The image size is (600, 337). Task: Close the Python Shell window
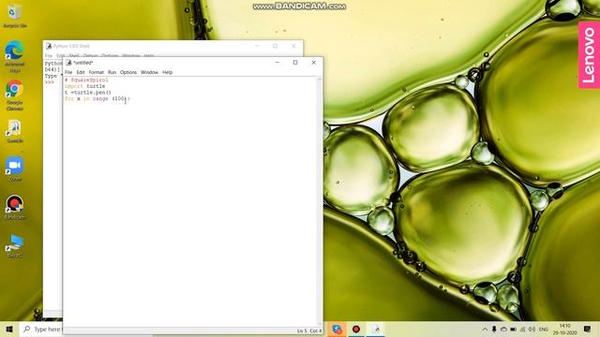tap(293, 46)
